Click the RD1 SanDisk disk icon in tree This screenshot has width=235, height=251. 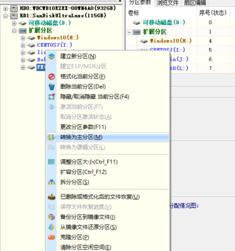point(14,16)
